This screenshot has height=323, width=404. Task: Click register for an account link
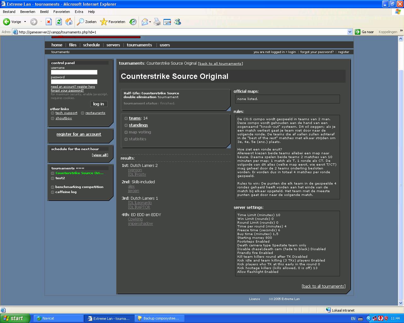79,134
